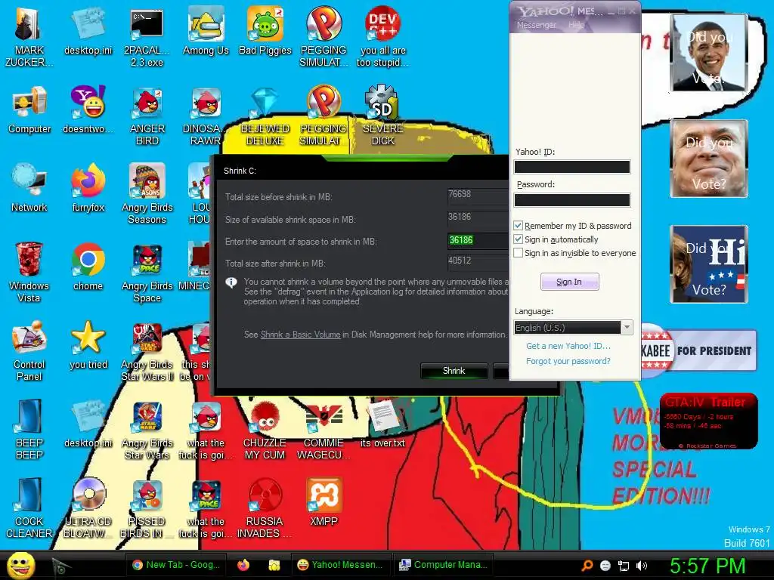
Task: Click the volume speaker tray icon
Action: pyautogui.click(x=641, y=566)
